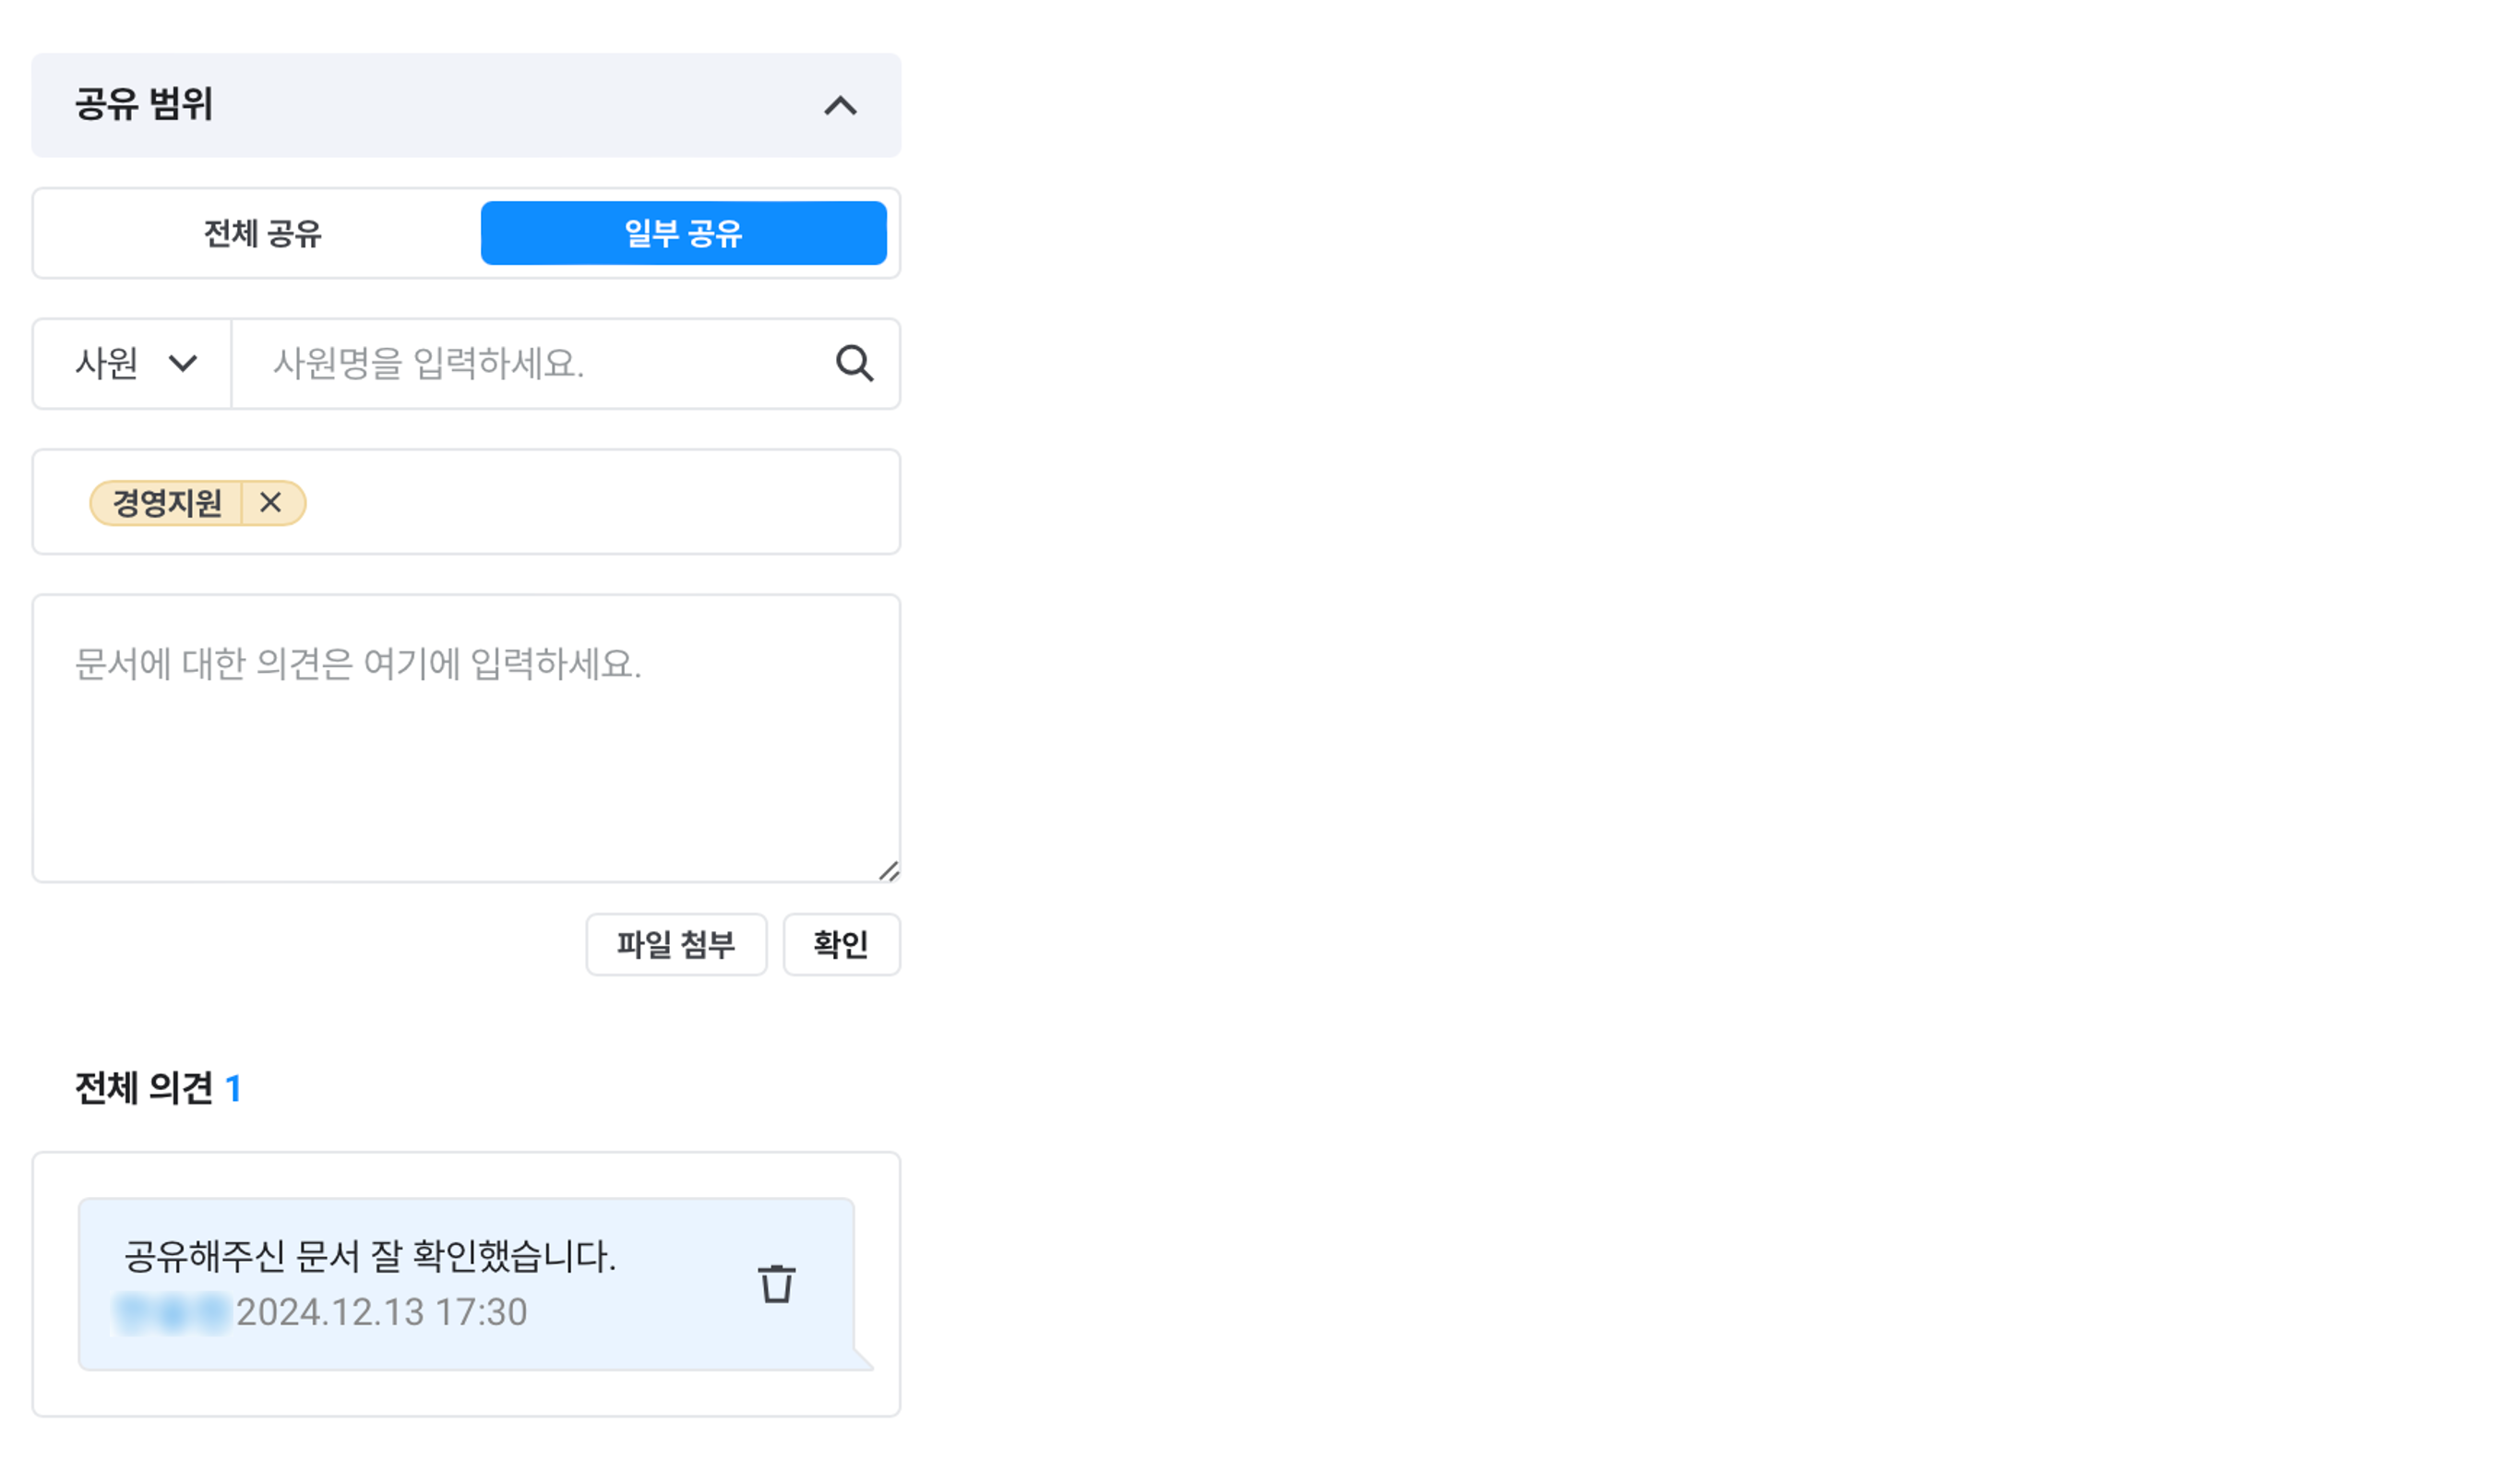The height and width of the screenshot is (1472, 2520).
Task: Click the 경영지원 tag label
Action: coord(167,502)
